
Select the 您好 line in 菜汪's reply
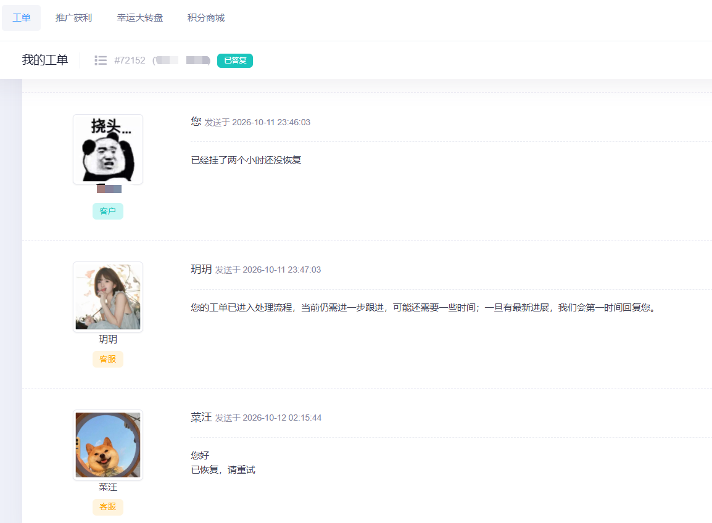(x=201, y=455)
